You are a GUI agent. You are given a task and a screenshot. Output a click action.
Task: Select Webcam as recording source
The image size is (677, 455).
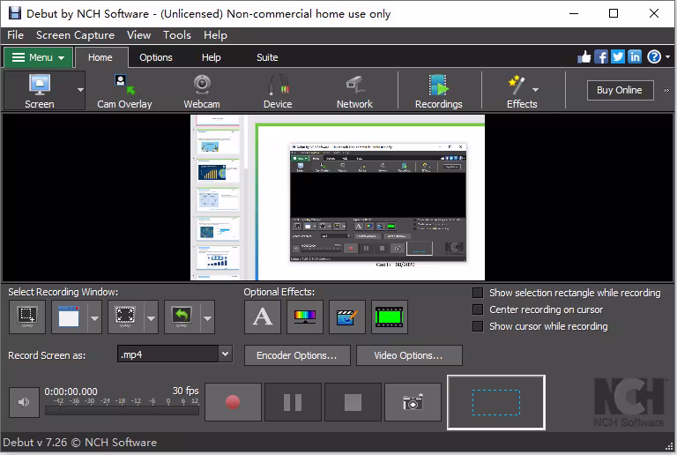coord(202,91)
